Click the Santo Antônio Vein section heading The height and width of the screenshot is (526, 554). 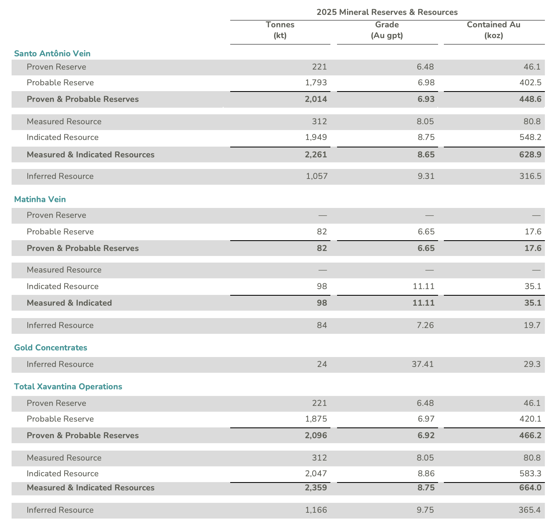[52, 53]
